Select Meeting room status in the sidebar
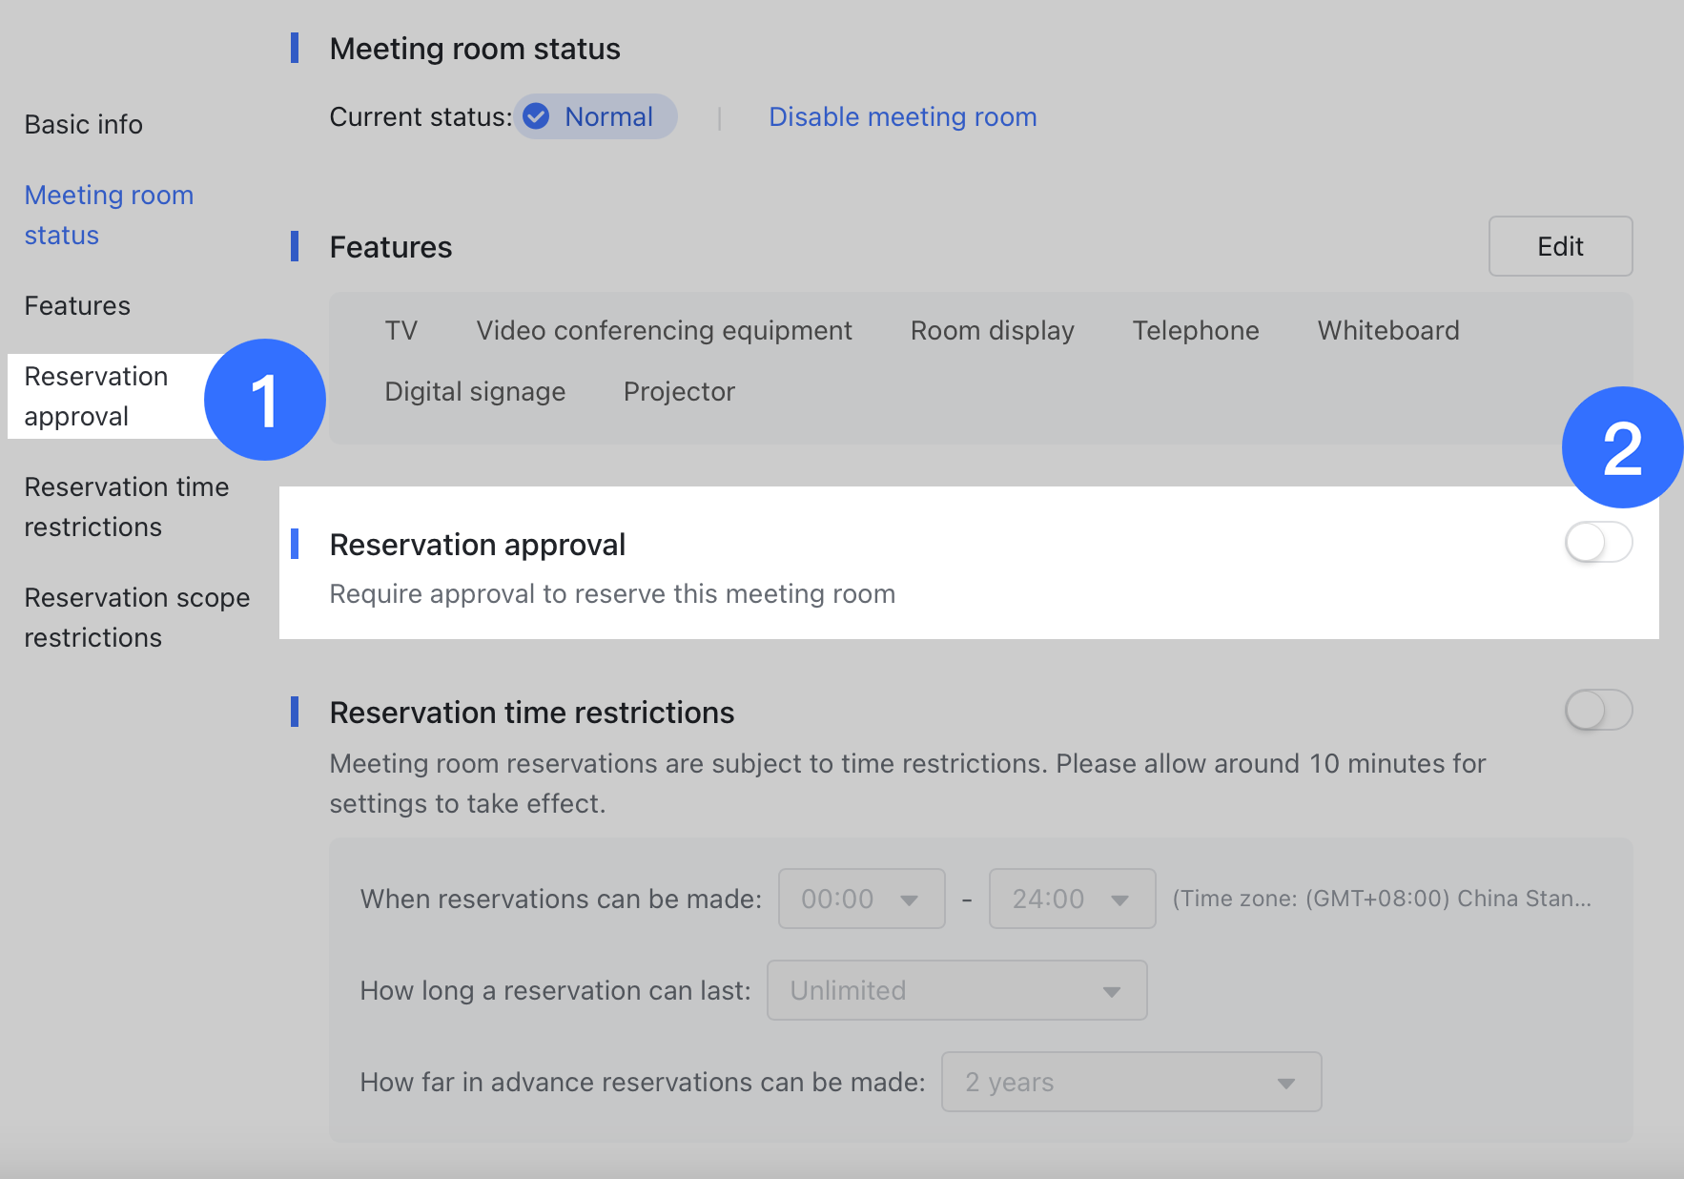Viewport: 1684px width, 1179px height. coord(109,215)
